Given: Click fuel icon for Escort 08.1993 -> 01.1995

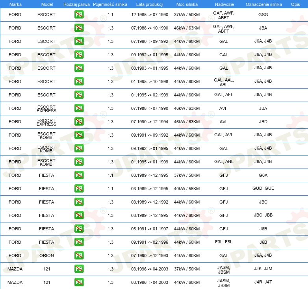Looking at the screenshot, I should tap(79, 68).
